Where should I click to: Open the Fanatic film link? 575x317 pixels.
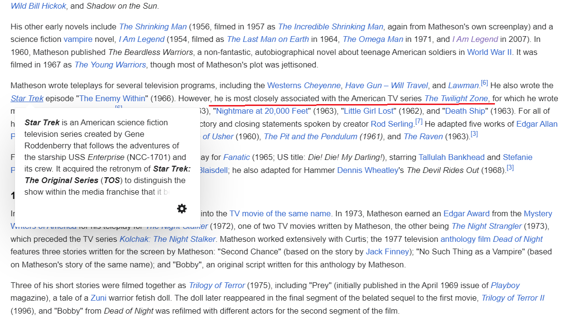pyautogui.click(x=236, y=158)
